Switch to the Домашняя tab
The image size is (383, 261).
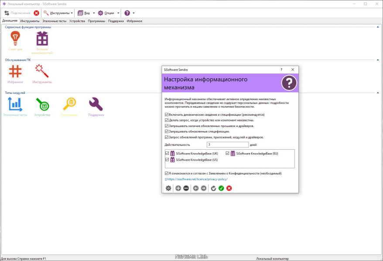tap(10, 21)
